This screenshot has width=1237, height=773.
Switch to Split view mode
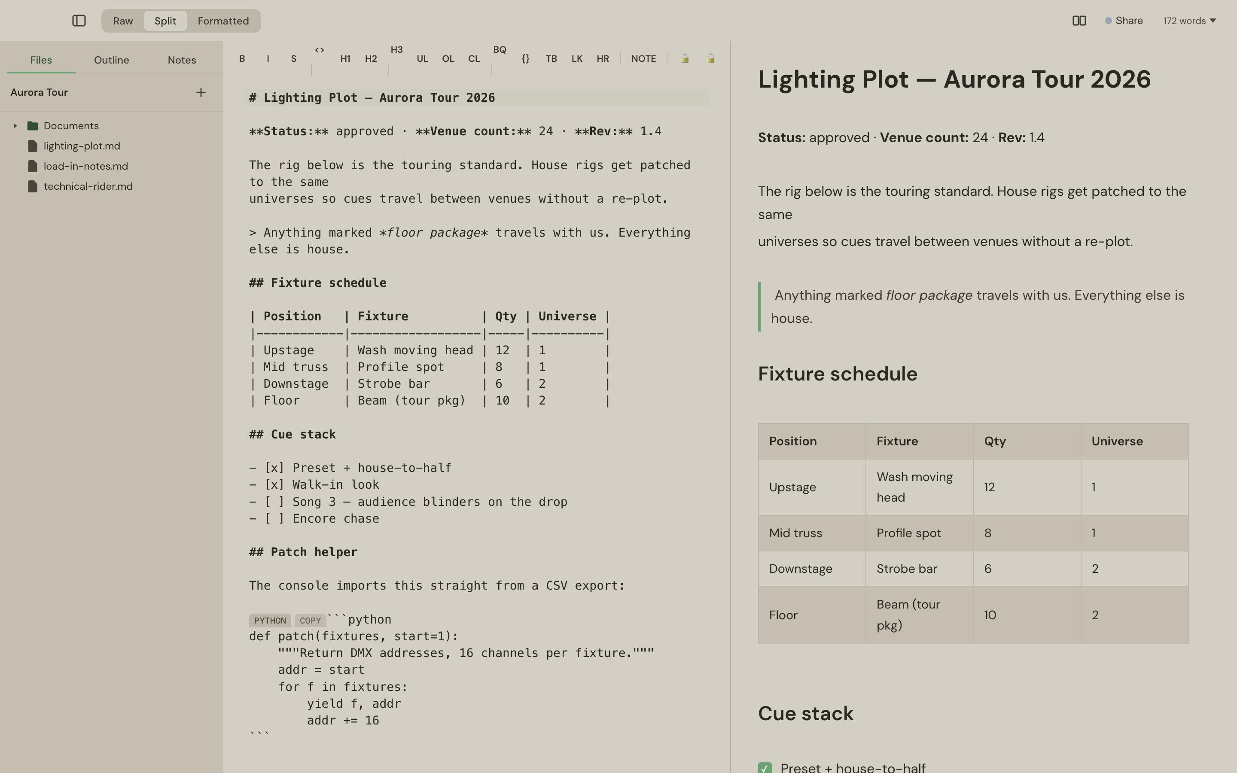[x=165, y=21]
